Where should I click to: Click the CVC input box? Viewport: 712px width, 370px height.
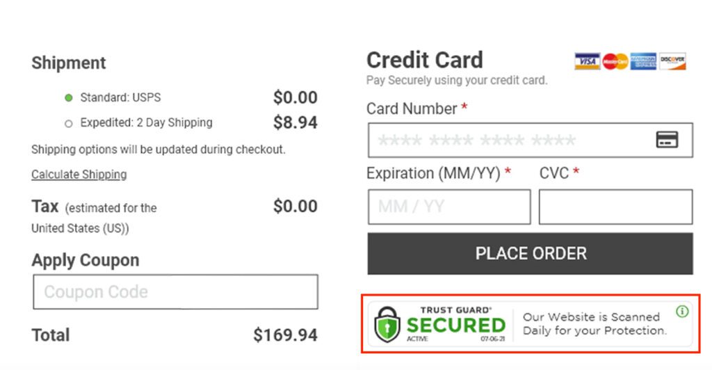[615, 207]
